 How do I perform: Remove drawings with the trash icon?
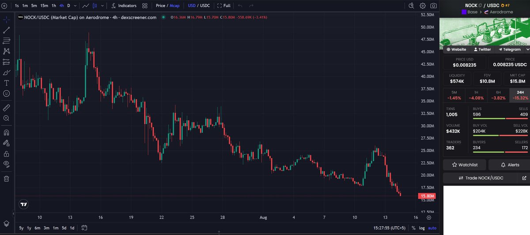7,178
